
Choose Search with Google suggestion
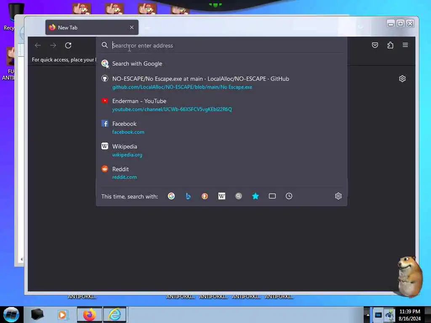(221, 64)
